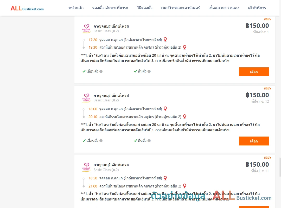Click operator logo on the 18:50 trip card
Viewport: 281px width, 208px height.
click(86, 167)
